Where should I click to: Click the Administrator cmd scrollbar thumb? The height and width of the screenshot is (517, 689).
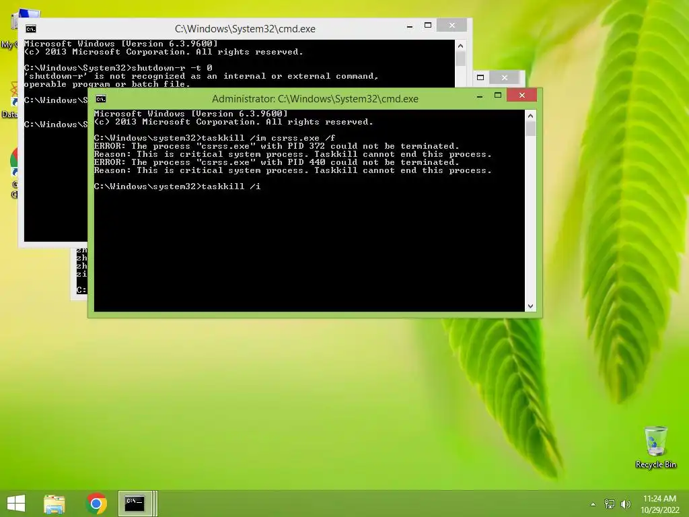point(530,129)
